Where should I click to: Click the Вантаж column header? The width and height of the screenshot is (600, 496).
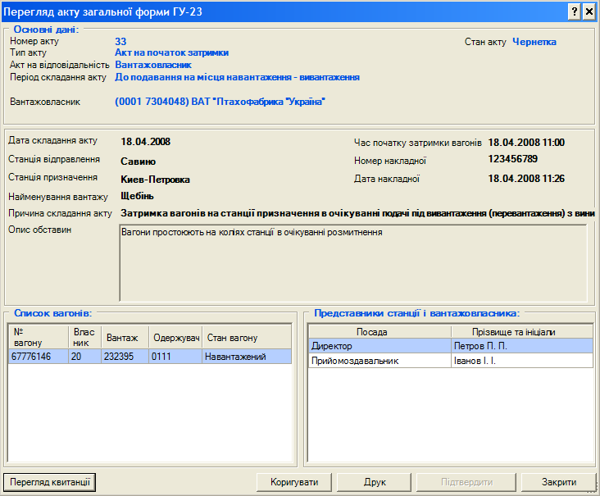(x=125, y=337)
